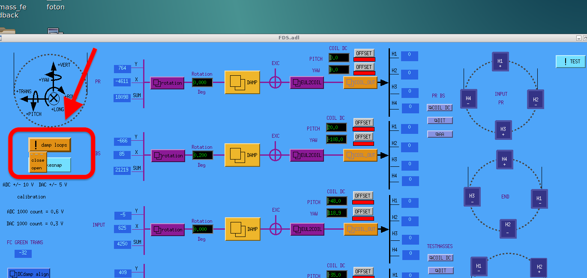
Task: Open the BS row rotation screen
Action: (x=167, y=156)
